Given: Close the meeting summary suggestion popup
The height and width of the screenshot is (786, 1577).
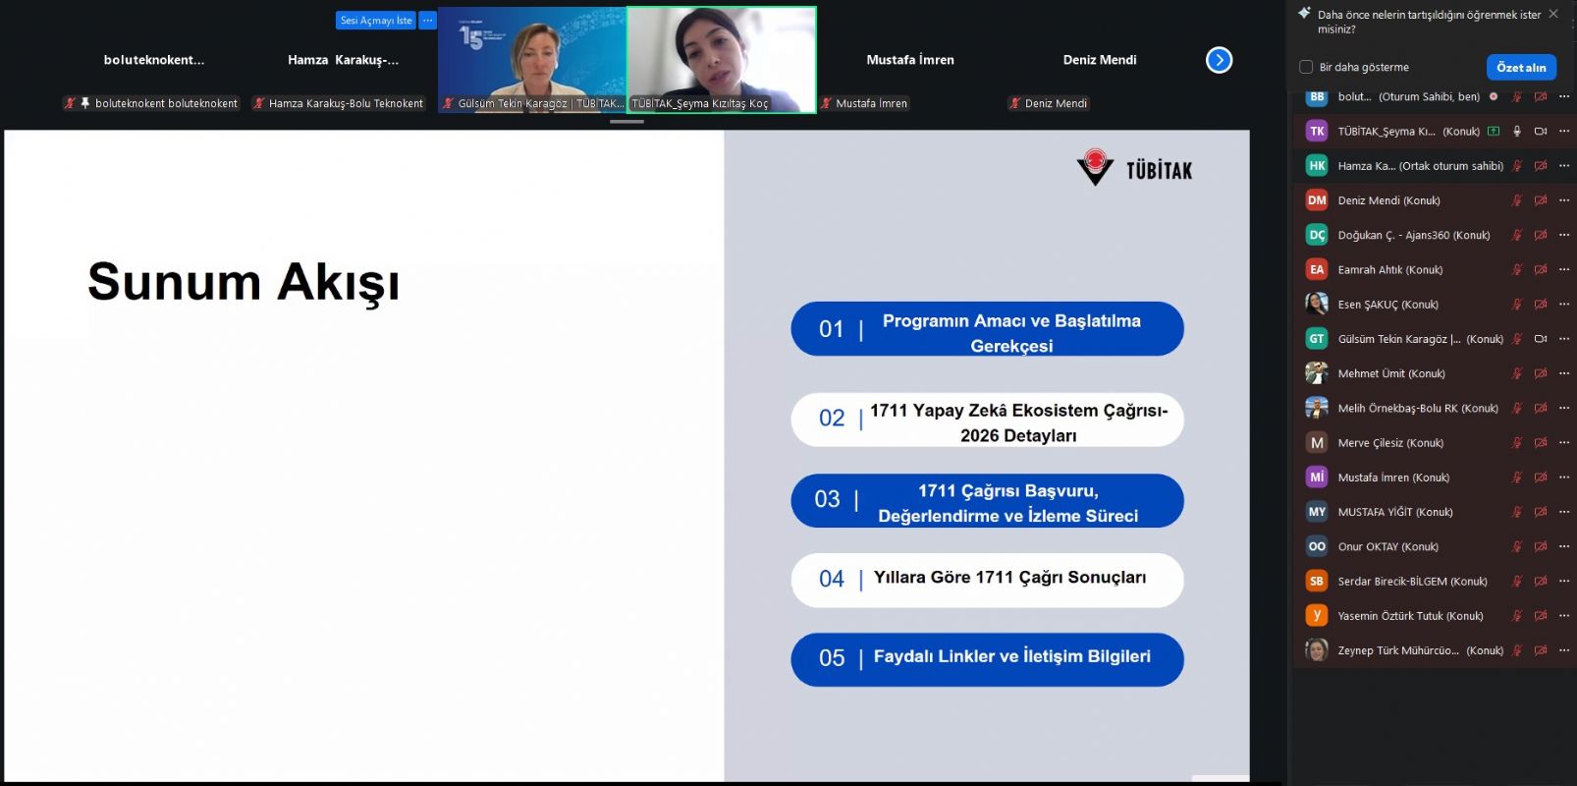Looking at the screenshot, I should pyautogui.click(x=1553, y=14).
